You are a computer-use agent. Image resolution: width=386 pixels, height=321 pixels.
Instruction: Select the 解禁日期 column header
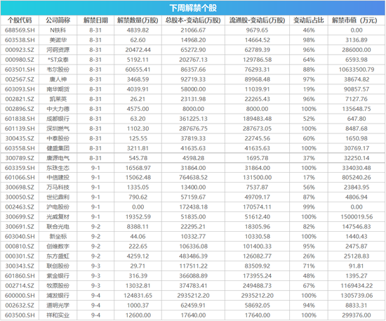click(x=95, y=20)
